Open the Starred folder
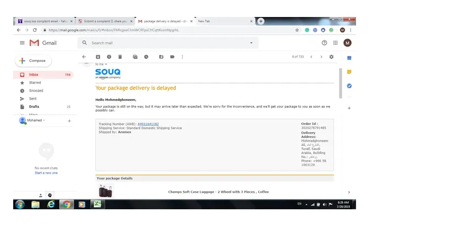450x252 pixels. [x=35, y=83]
